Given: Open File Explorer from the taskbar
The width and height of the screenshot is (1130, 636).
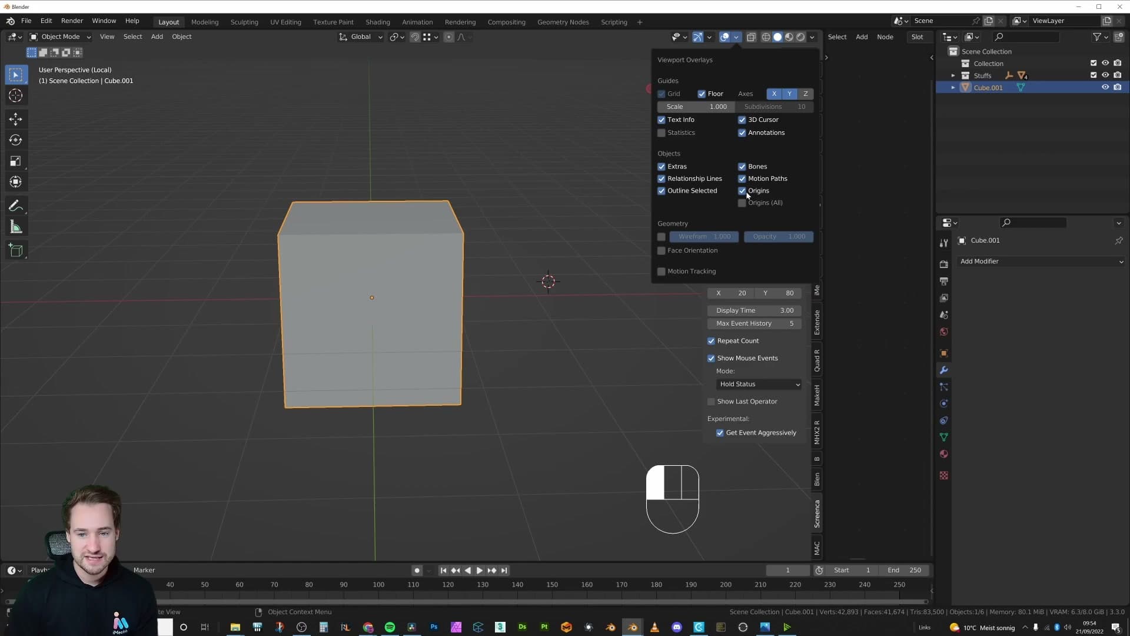Looking at the screenshot, I should [x=235, y=627].
